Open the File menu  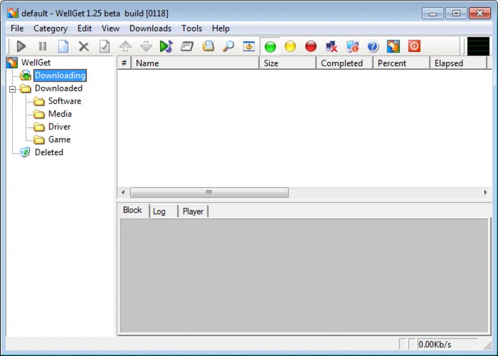coord(17,28)
